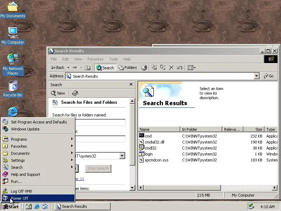Expand the Address bar dropdown
Image resolution: width=281 pixels, height=211 pixels.
click(x=257, y=76)
